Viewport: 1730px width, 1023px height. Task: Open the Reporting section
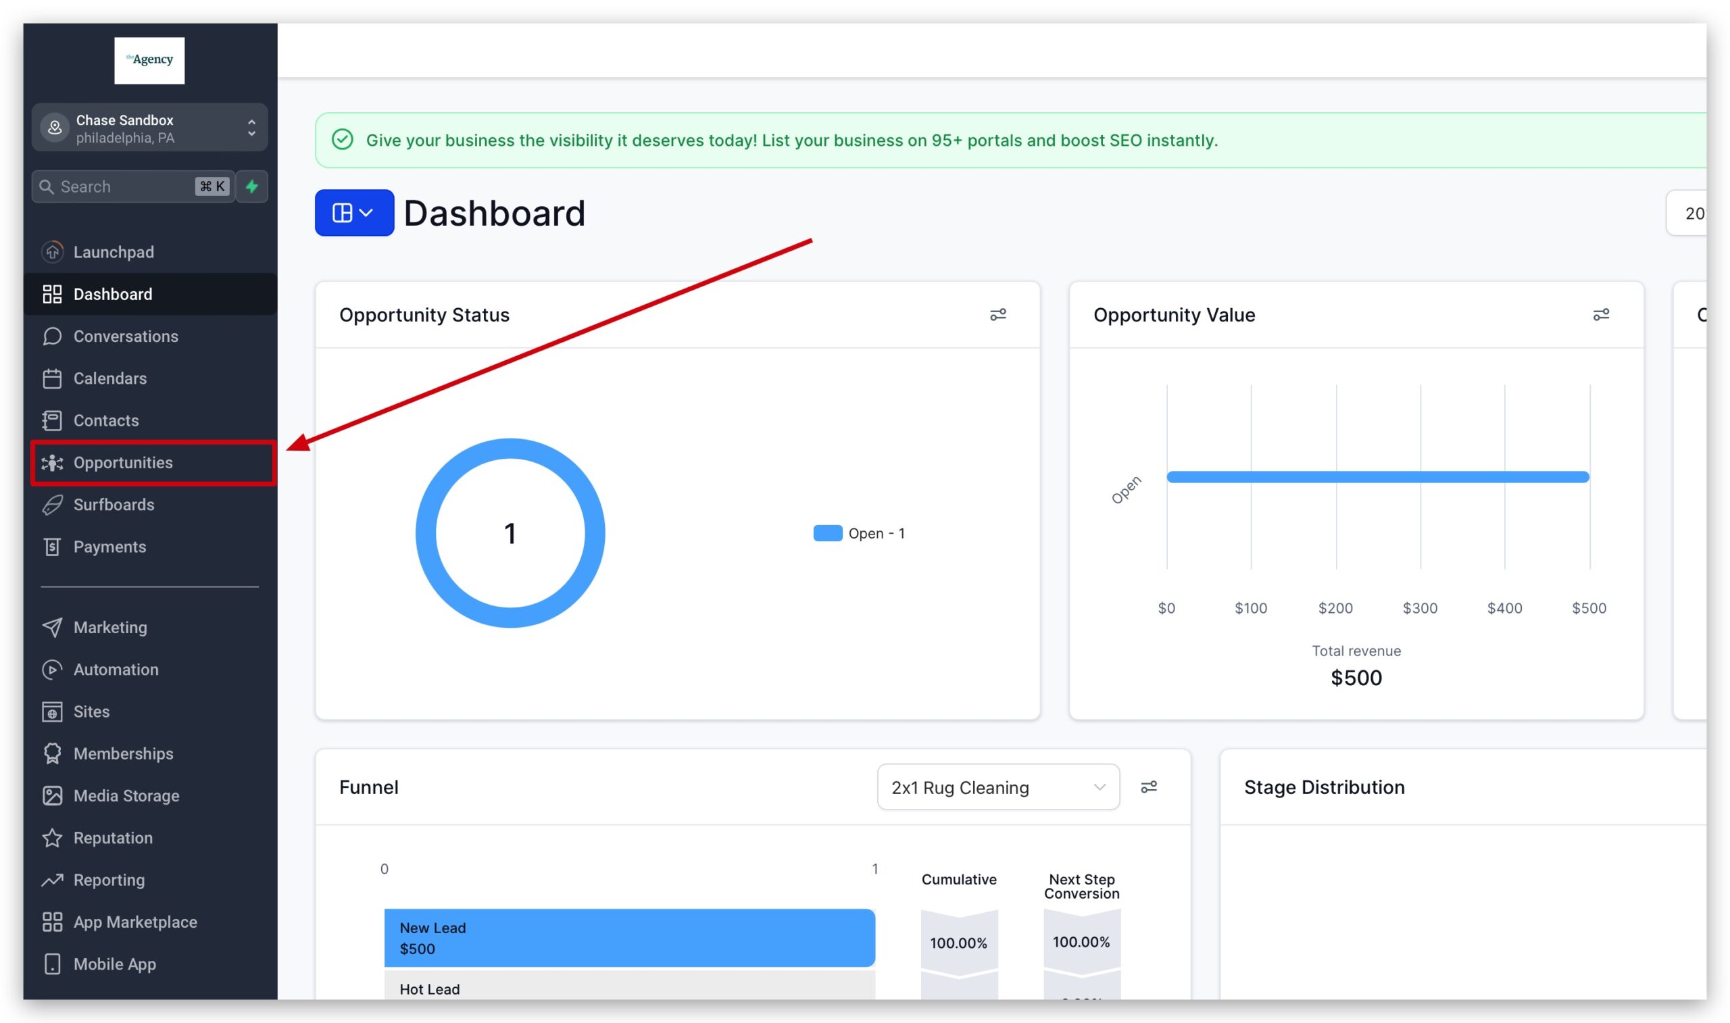[109, 880]
